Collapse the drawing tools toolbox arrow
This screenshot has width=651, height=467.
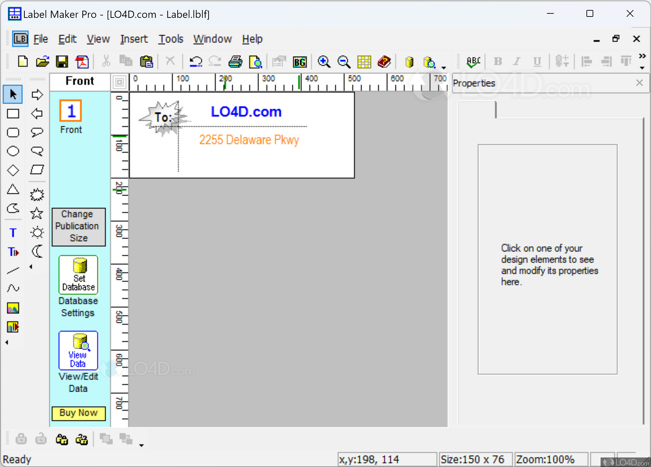pyautogui.click(x=7, y=343)
